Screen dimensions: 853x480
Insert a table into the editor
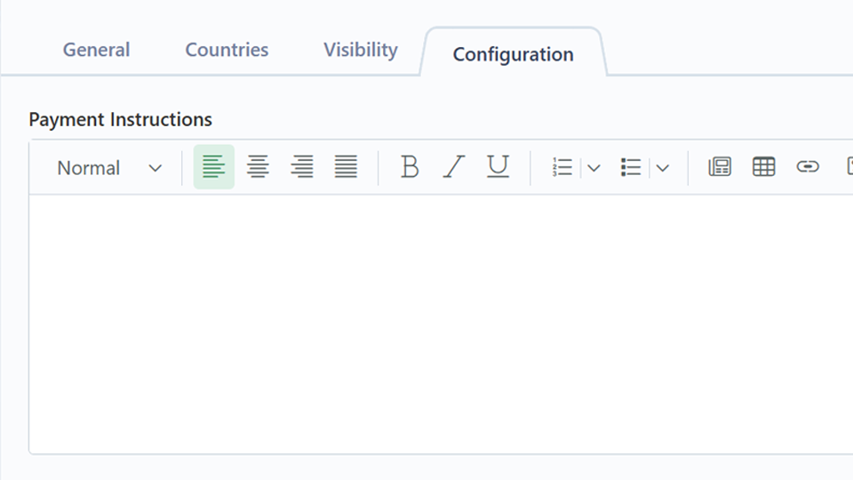pos(763,167)
